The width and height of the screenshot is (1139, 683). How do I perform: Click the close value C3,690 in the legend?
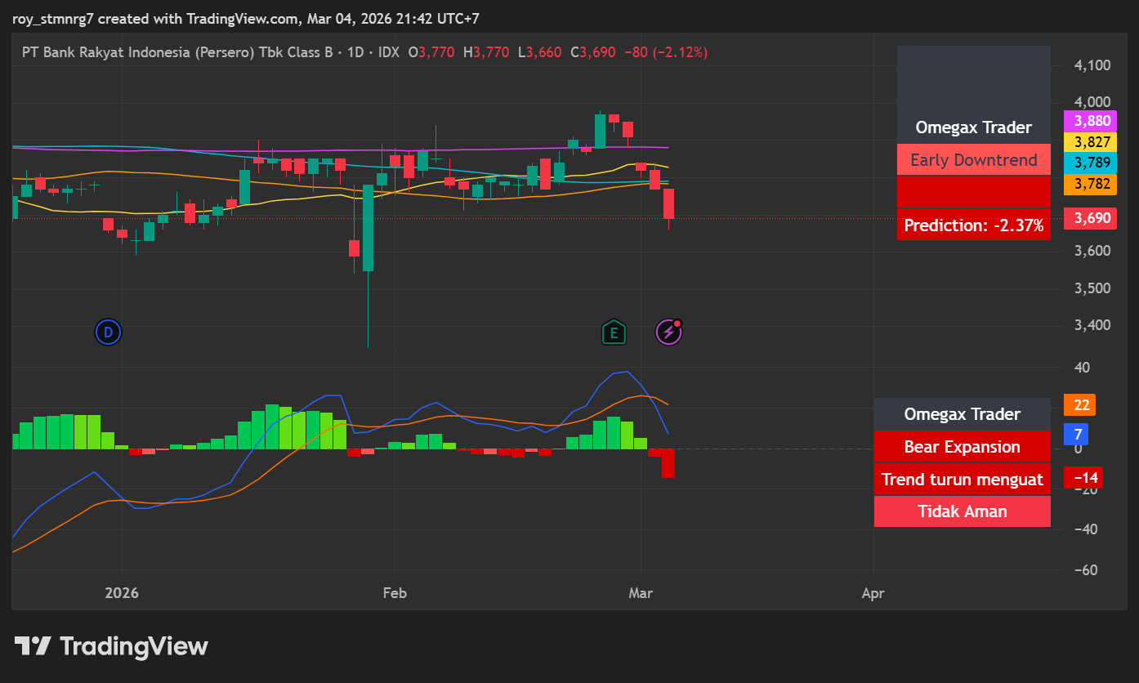tap(592, 52)
